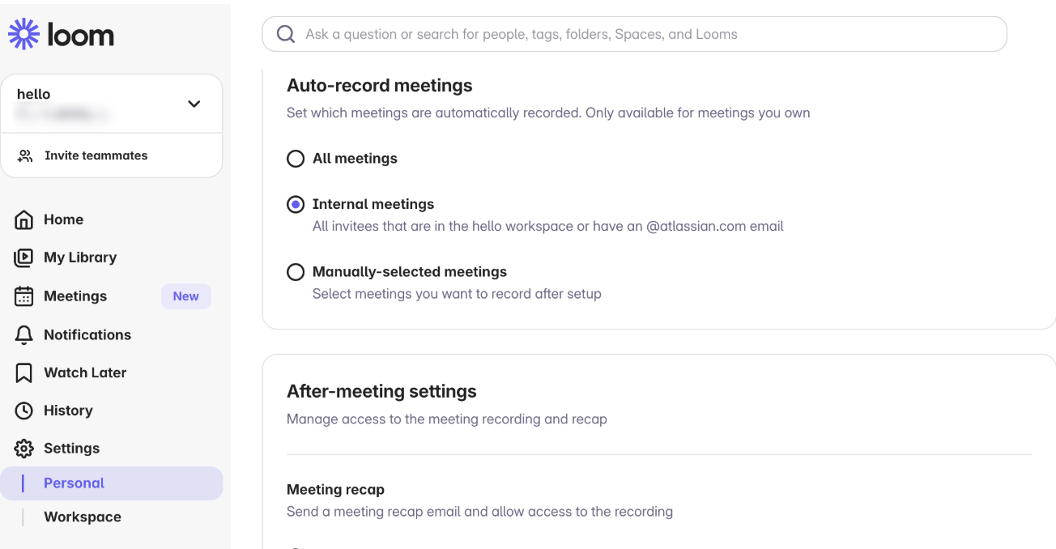Select the All meetings radio button
The width and height of the screenshot is (1056, 549).
pos(296,159)
